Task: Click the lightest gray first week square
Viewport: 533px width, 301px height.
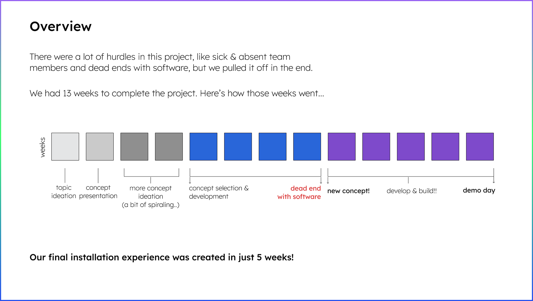Action: (x=65, y=146)
